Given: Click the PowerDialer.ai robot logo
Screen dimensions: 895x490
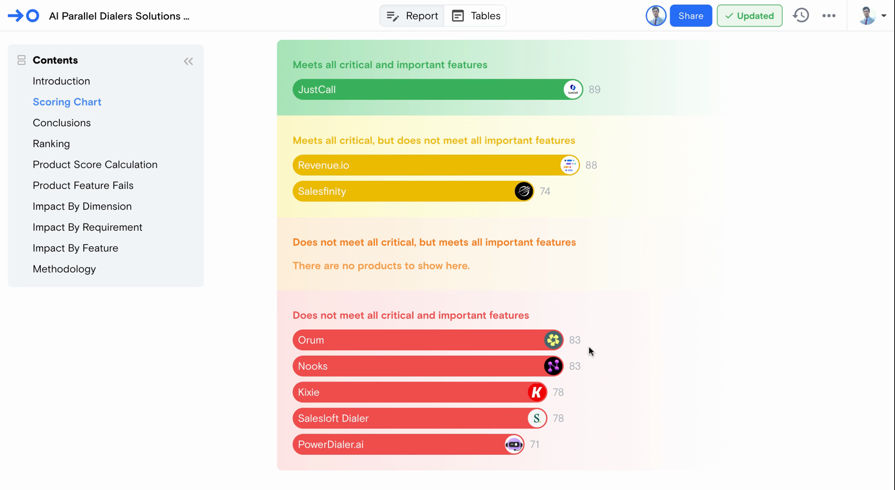Looking at the screenshot, I should (x=514, y=445).
